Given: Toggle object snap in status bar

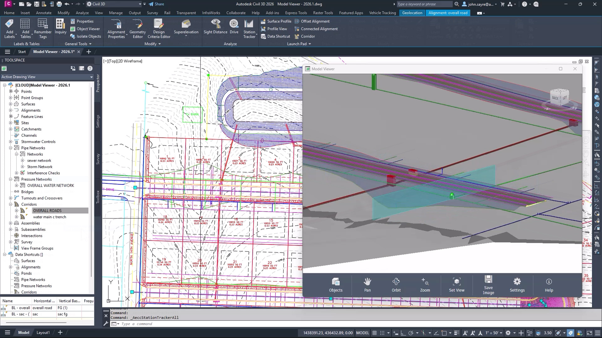Looking at the screenshot, I should [444, 333].
